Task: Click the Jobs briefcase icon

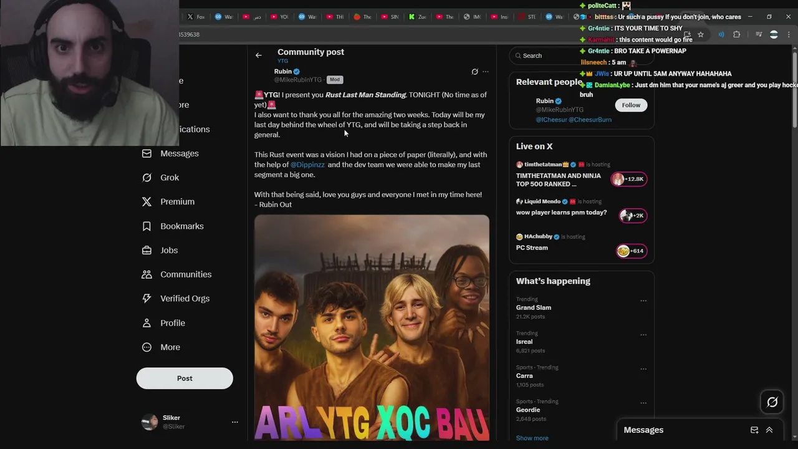Action: coord(147,251)
